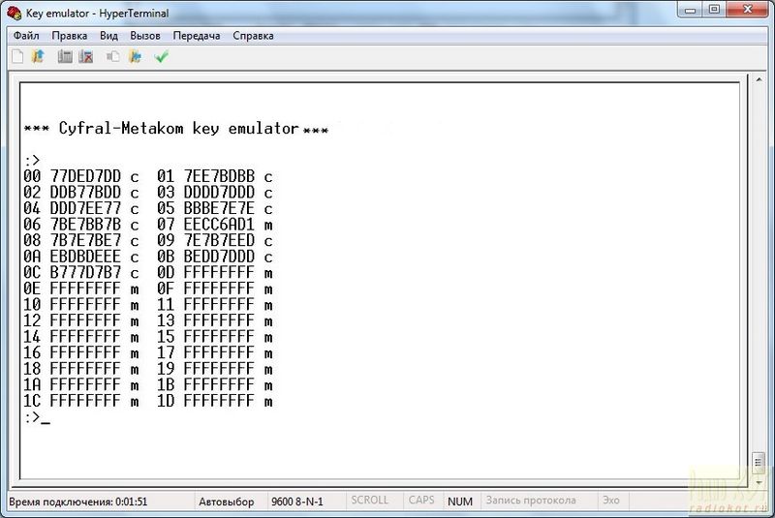This screenshot has width=775, height=518.
Task: Click key value EBDBDEEE in slot 0A
Action: 85,257
